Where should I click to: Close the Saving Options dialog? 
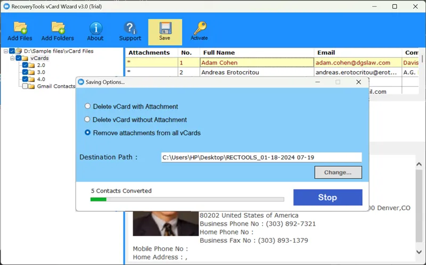click(358, 82)
